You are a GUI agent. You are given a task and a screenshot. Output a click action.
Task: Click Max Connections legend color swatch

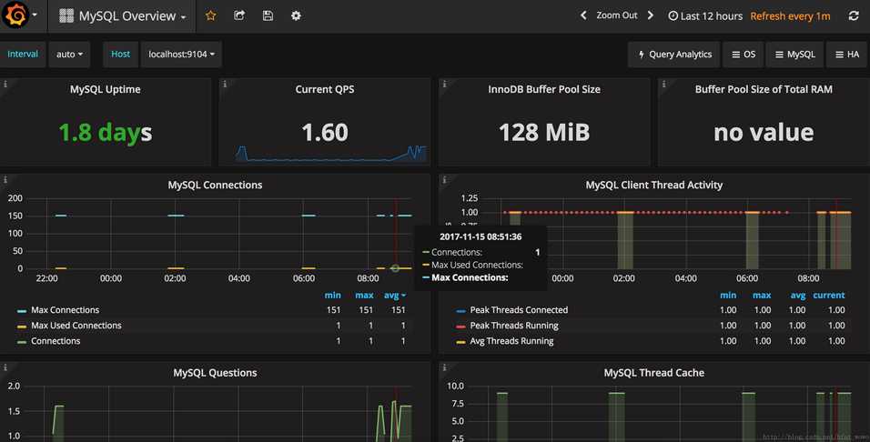pyautogui.click(x=22, y=311)
